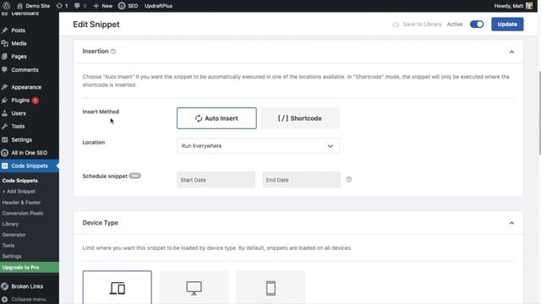The image size is (541, 304).
Task: Click the user avatar in admin bar
Action: (529, 6)
